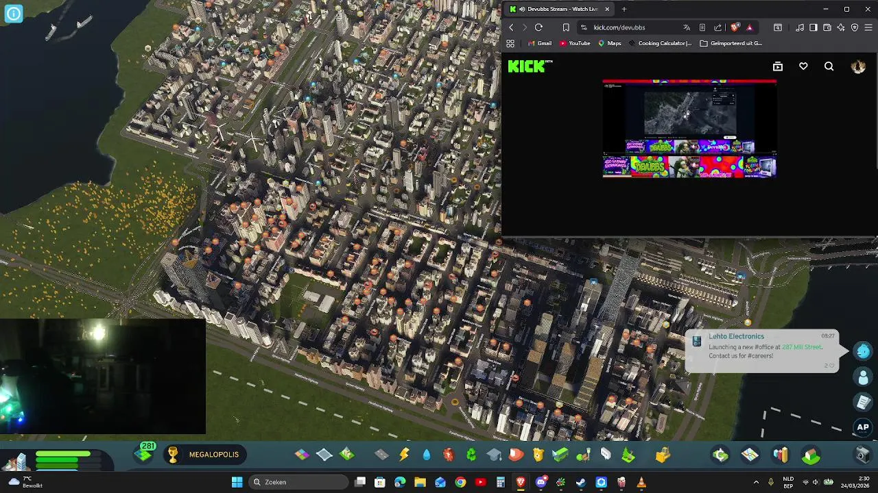This screenshot has width=878, height=493.
Task: Open the browser hamburger main menu
Action: [x=868, y=27]
